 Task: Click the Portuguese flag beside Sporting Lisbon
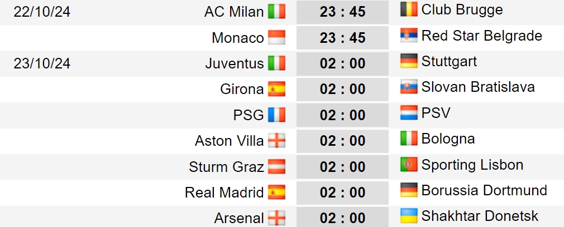(x=409, y=164)
